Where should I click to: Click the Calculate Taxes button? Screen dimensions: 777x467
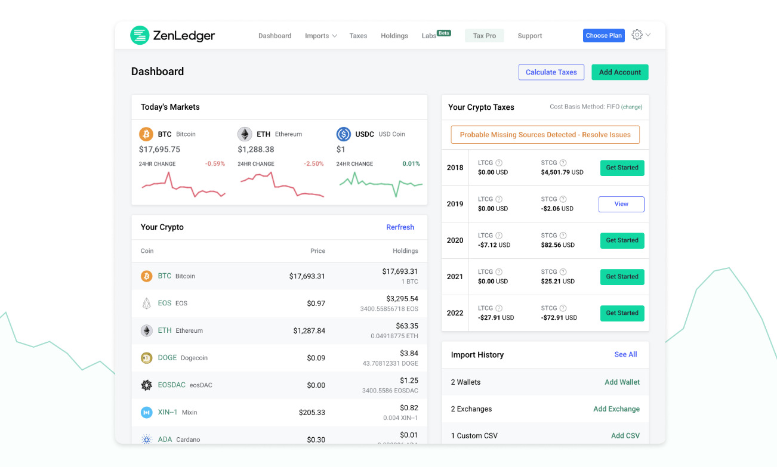(551, 72)
